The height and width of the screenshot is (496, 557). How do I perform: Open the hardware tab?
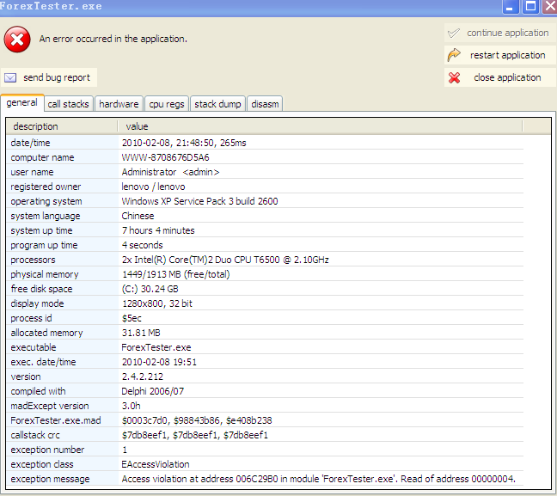[x=119, y=104]
